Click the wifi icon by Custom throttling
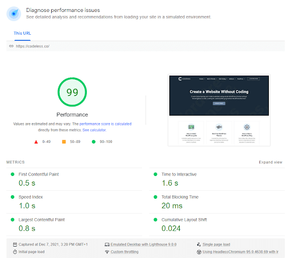The width and height of the screenshot is (291, 258). (107, 252)
